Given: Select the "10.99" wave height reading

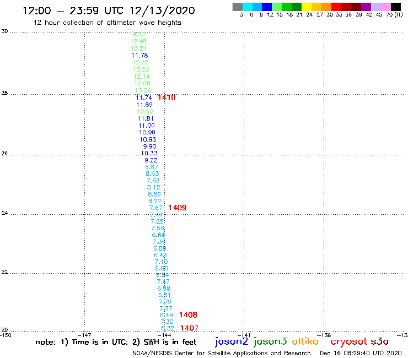Looking at the screenshot, I should pos(147,132).
